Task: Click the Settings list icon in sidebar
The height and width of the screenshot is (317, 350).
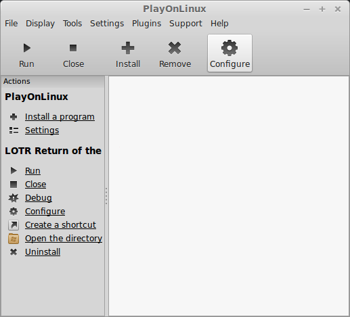Action: coord(14,130)
